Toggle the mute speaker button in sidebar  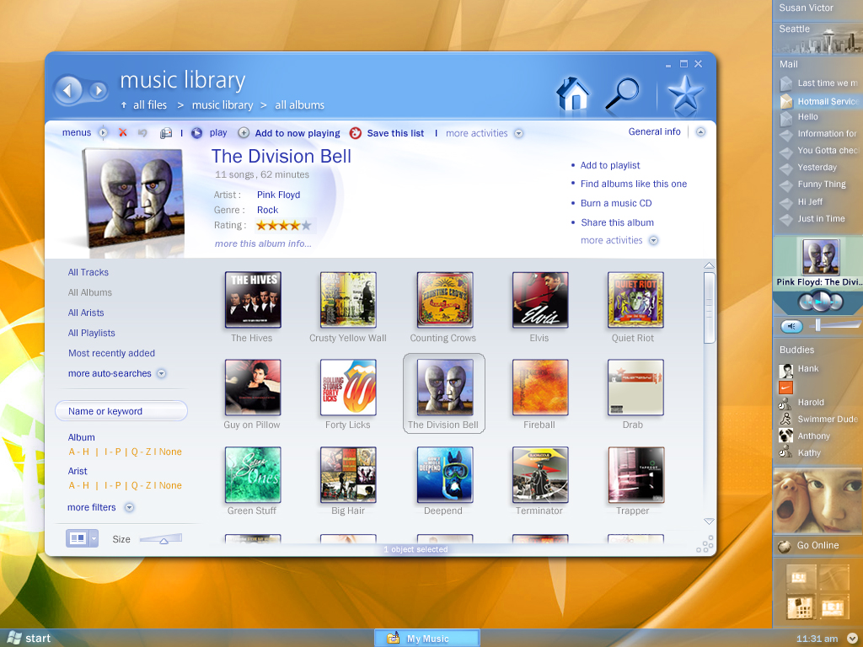[791, 326]
